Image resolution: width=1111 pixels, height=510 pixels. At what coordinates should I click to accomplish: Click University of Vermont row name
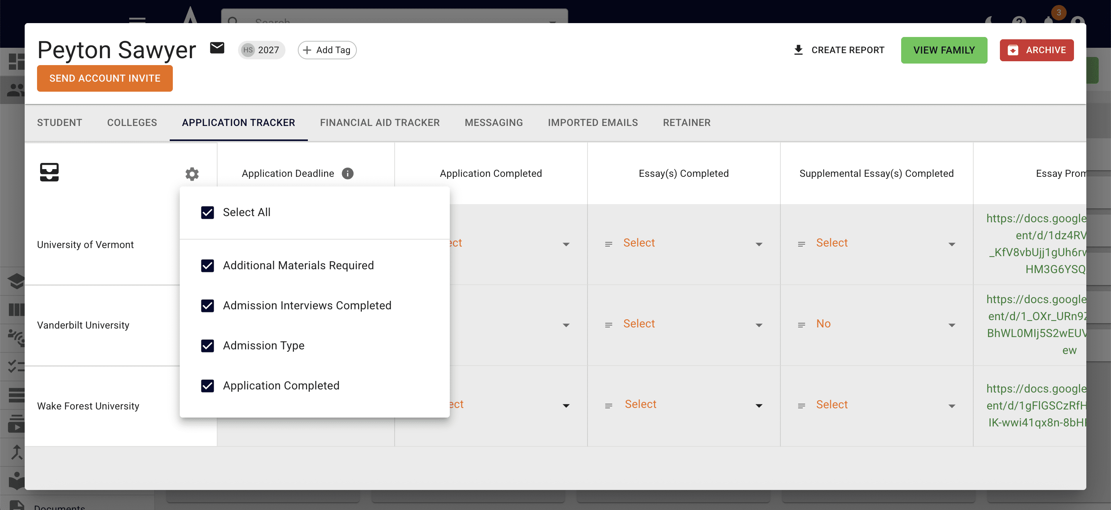click(x=85, y=245)
